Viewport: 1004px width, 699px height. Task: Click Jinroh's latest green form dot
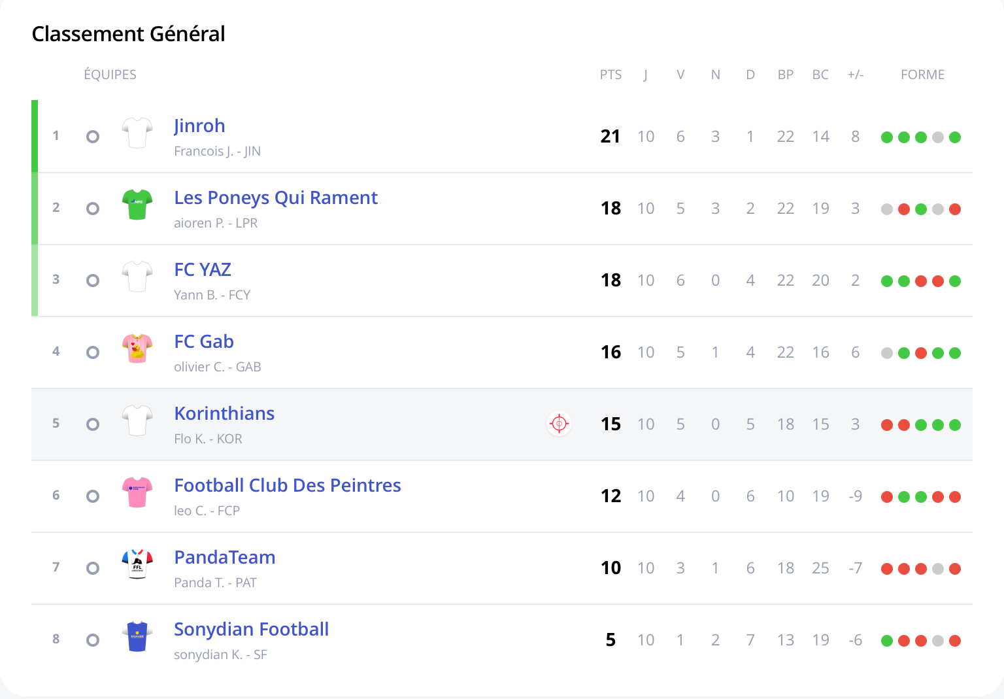click(x=955, y=137)
